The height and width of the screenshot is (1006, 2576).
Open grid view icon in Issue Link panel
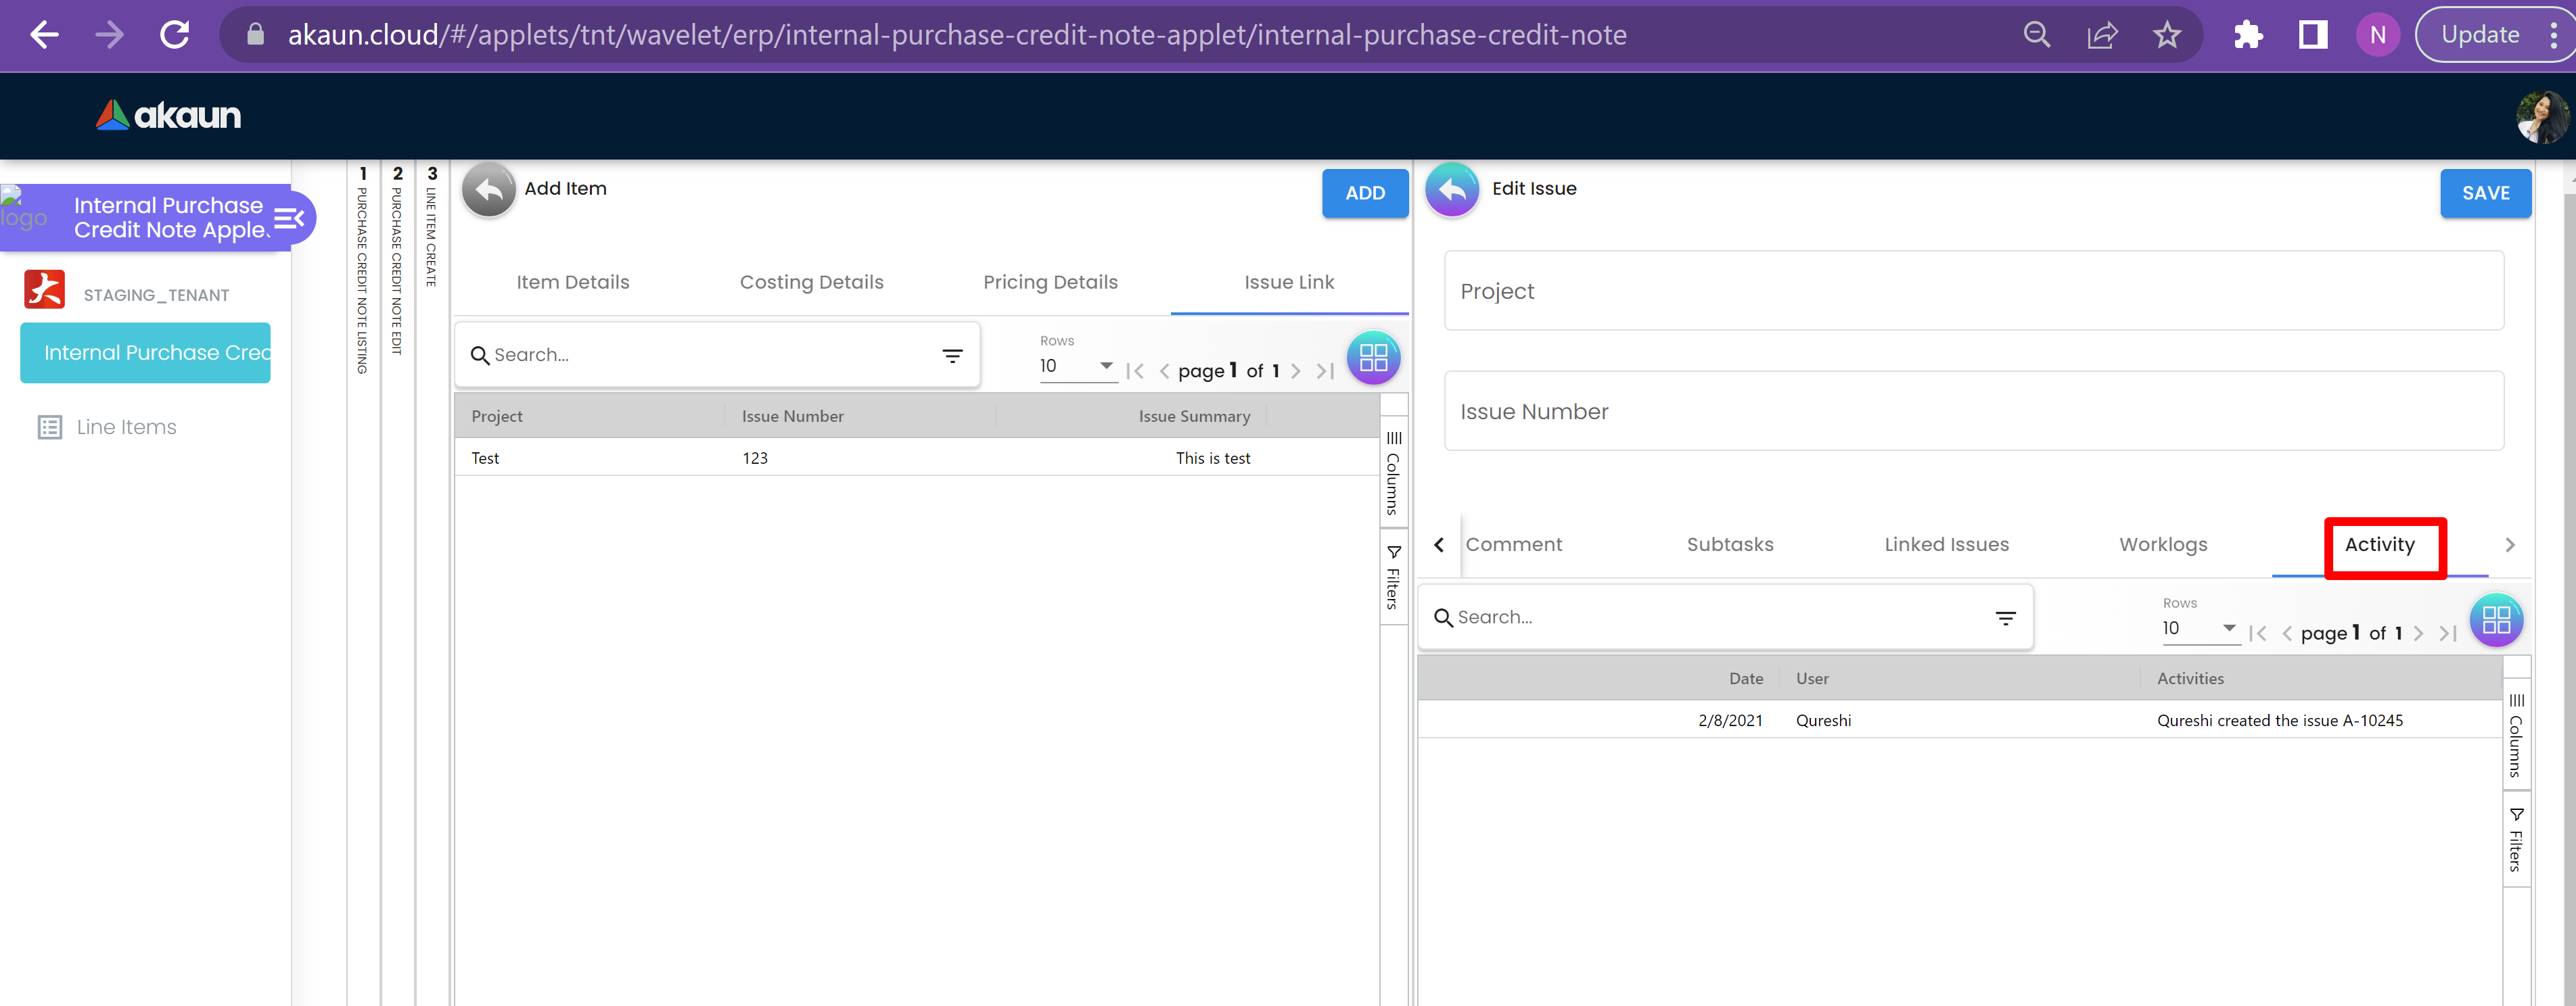tap(1373, 358)
